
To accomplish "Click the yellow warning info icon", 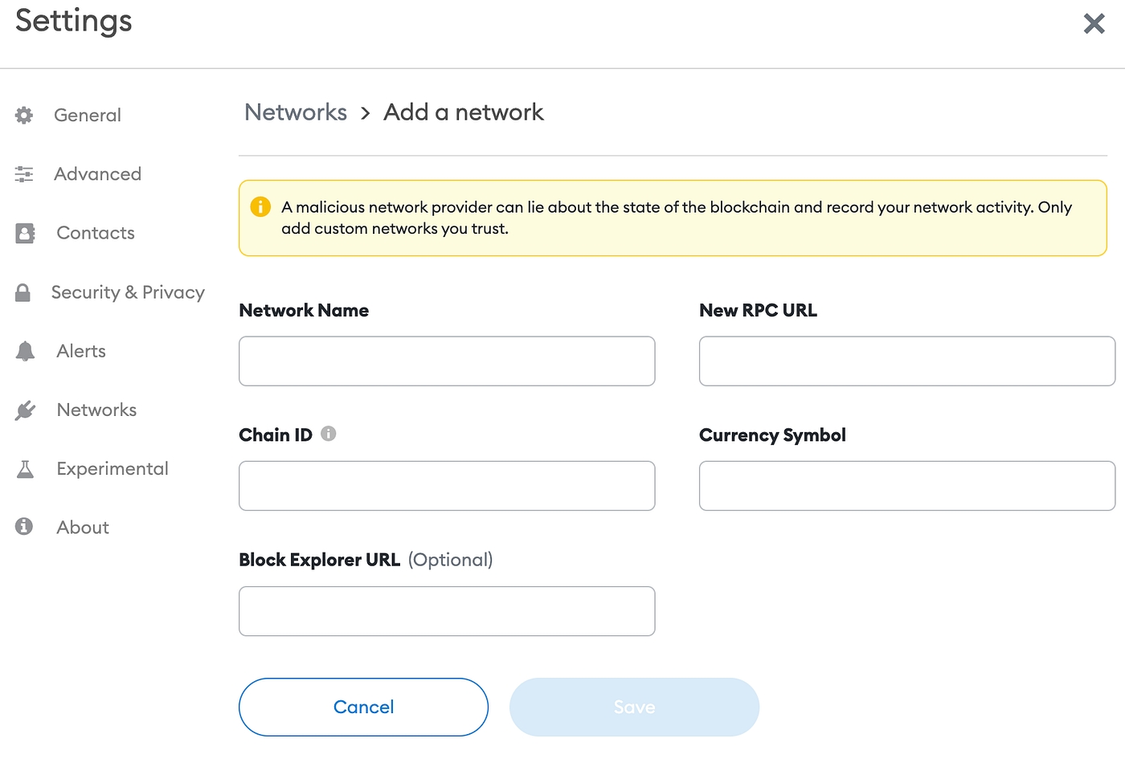I will 260,207.
